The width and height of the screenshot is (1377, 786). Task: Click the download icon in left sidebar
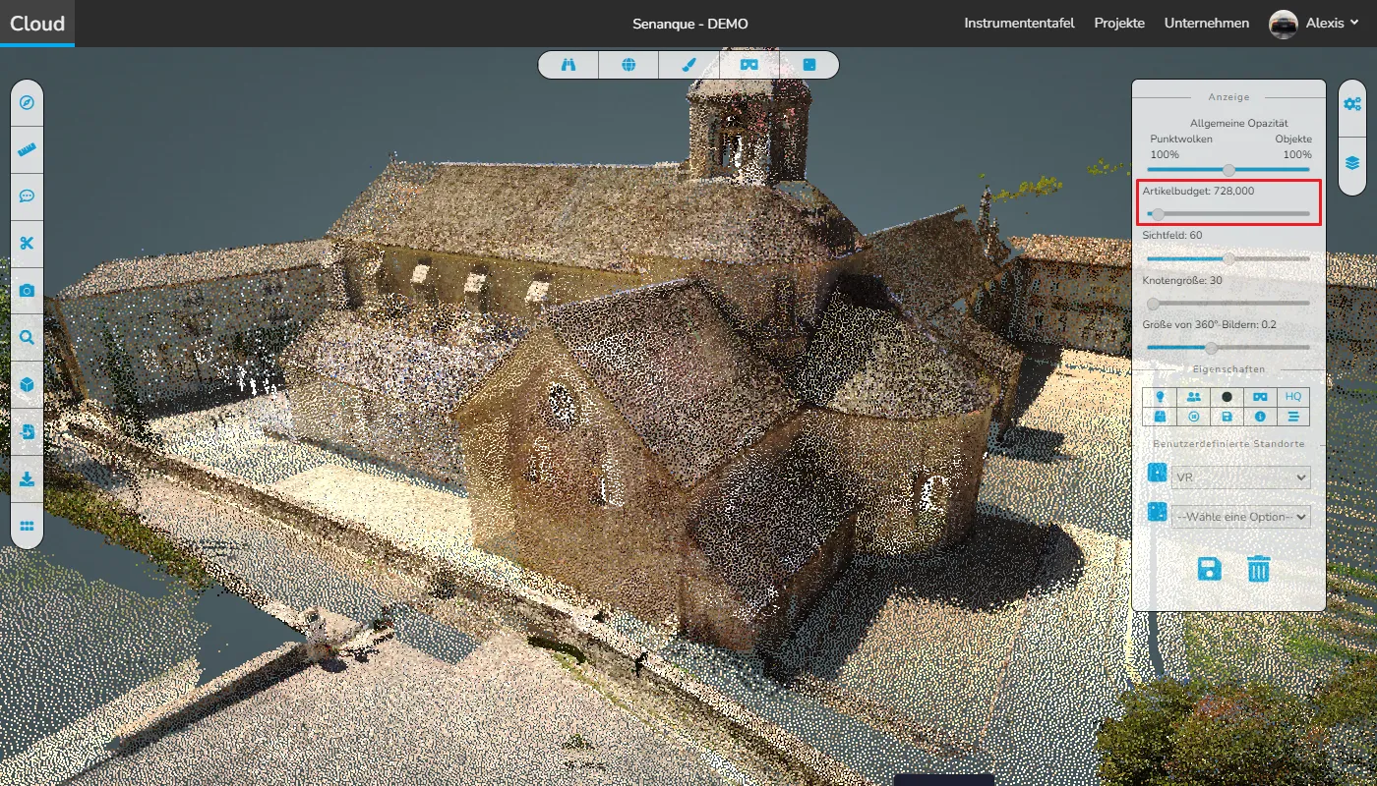(x=27, y=478)
